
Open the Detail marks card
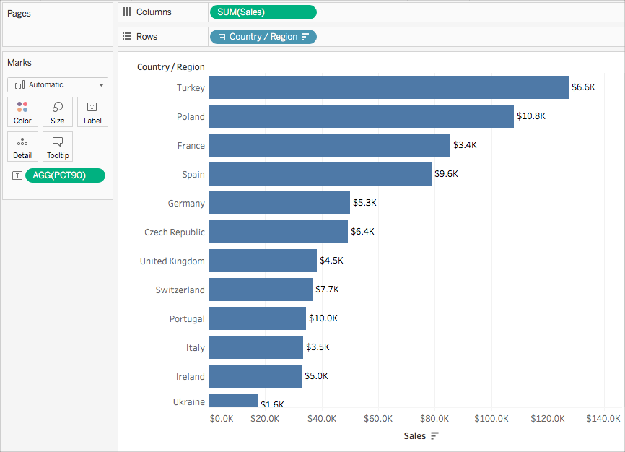pyautogui.click(x=22, y=147)
